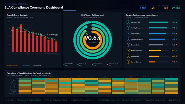185x104 pixels.
Task: Click the rank 4 badge beside Notification Service
Action: [128, 39]
